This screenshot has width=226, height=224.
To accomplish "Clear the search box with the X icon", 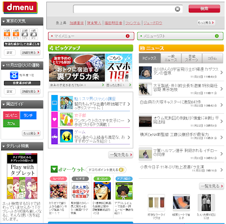I will tap(177, 9).
